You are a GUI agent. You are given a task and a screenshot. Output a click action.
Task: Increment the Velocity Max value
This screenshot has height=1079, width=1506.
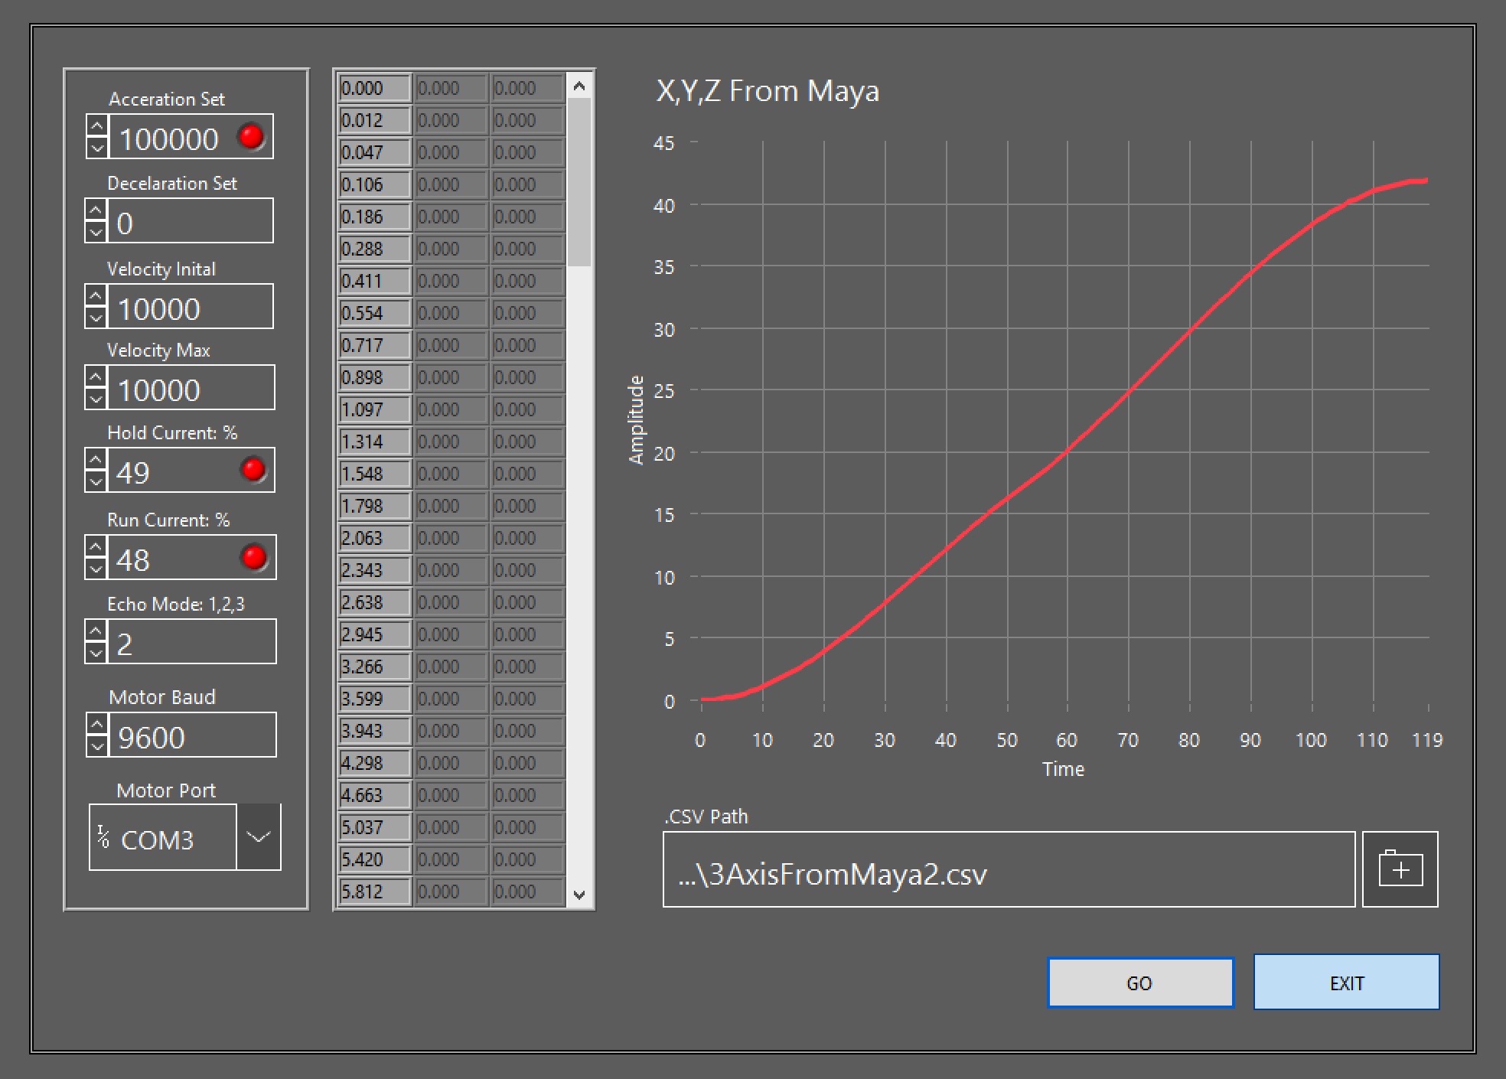96,377
